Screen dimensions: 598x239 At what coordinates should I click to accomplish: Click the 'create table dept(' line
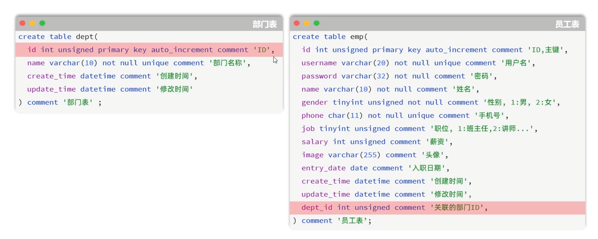click(58, 37)
